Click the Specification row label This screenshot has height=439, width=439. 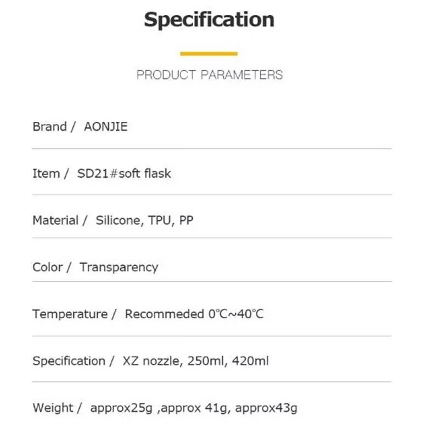pos(69,361)
